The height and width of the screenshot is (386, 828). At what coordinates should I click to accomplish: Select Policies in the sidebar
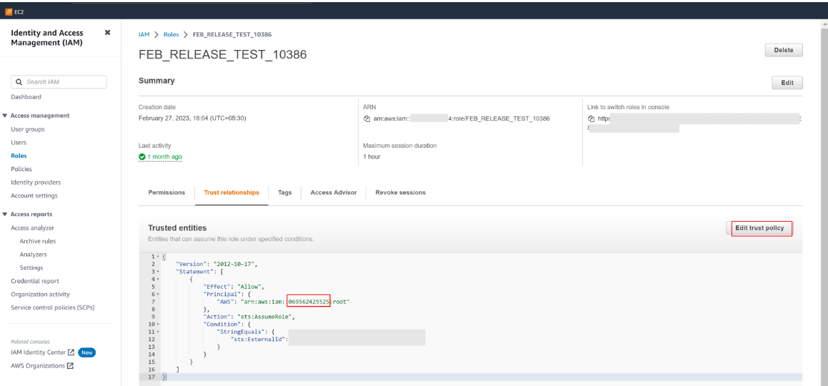(21, 169)
